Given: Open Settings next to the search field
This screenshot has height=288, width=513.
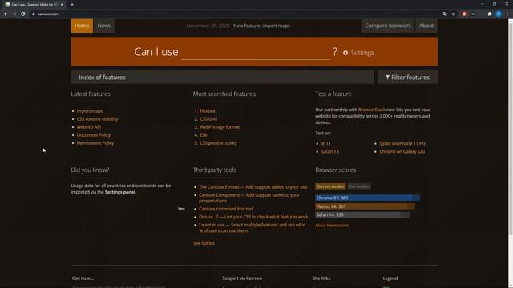Looking at the screenshot, I should click(358, 53).
